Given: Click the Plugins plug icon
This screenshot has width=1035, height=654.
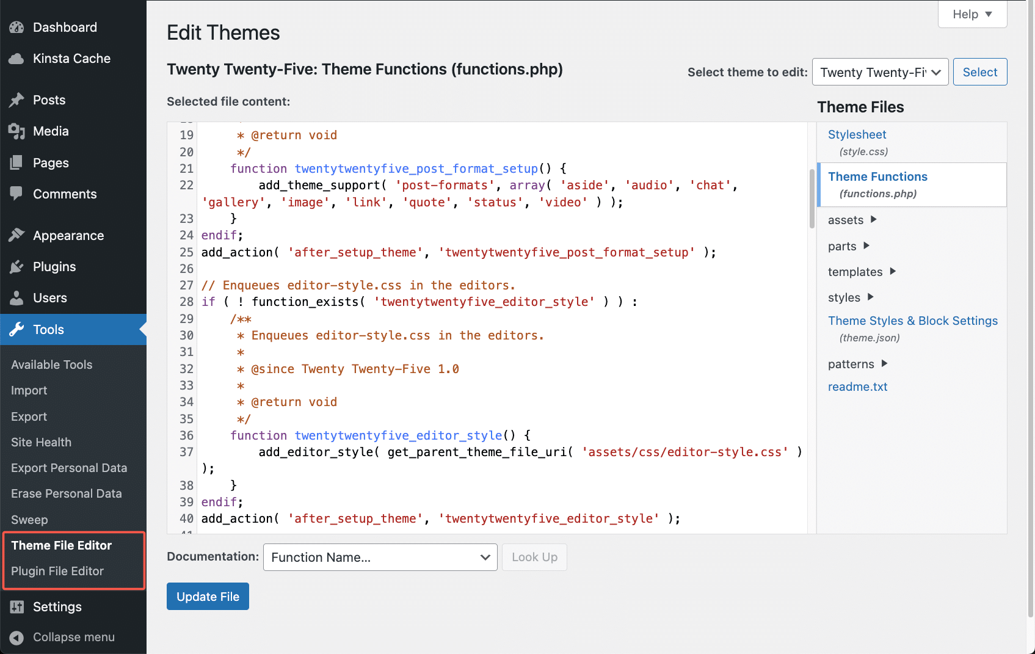Looking at the screenshot, I should coord(16,267).
